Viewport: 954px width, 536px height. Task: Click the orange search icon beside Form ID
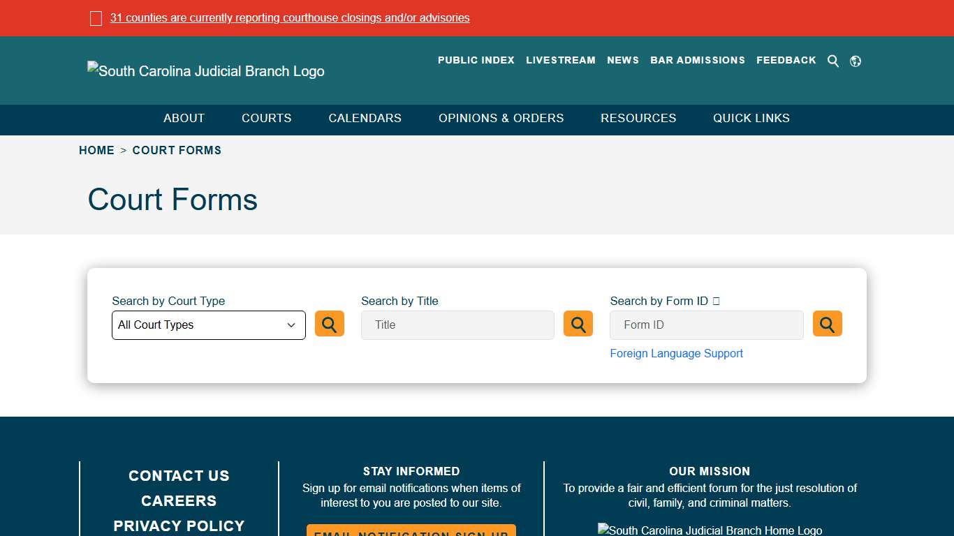pyautogui.click(x=827, y=323)
